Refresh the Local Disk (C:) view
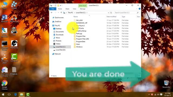Viewport: 173px width, 97px height. pyautogui.click(x=111, y=13)
